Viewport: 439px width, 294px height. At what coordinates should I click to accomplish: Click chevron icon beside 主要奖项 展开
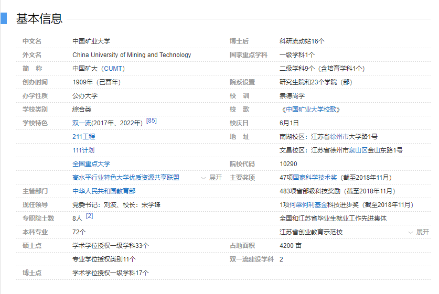(411, 232)
